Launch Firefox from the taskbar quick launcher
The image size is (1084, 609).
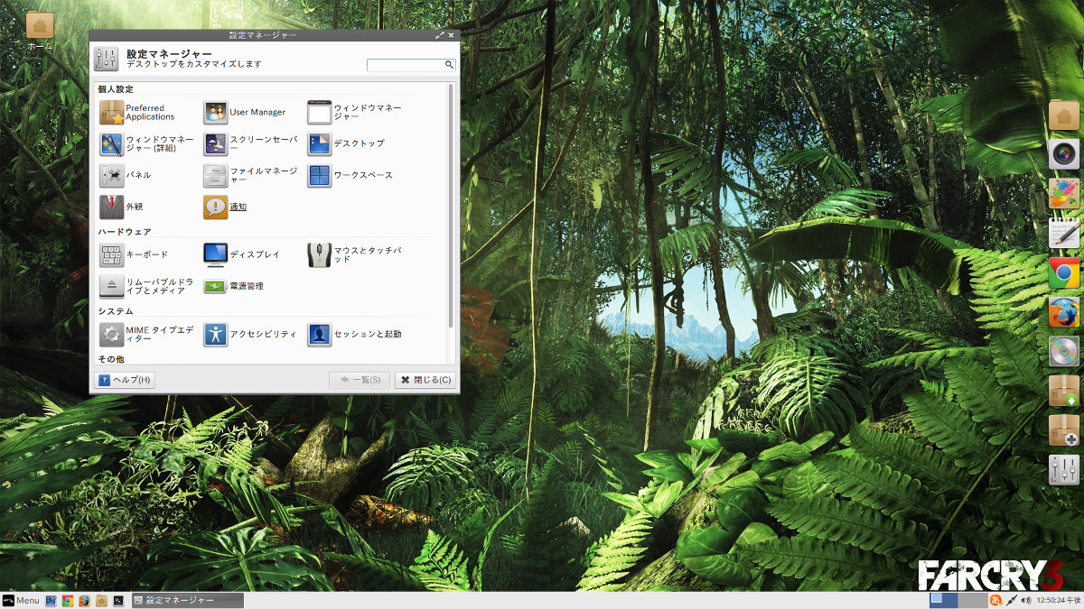[x=84, y=601]
